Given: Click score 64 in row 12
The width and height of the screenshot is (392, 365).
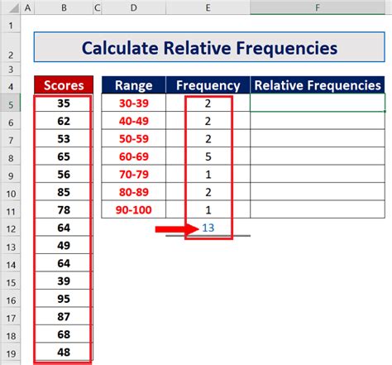Looking at the screenshot, I should click(x=64, y=228).
